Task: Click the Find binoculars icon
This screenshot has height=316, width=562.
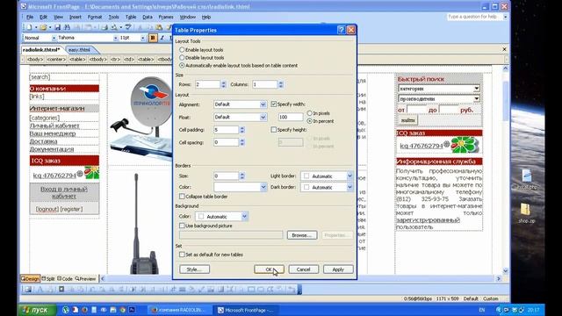Action: (67, 27)
